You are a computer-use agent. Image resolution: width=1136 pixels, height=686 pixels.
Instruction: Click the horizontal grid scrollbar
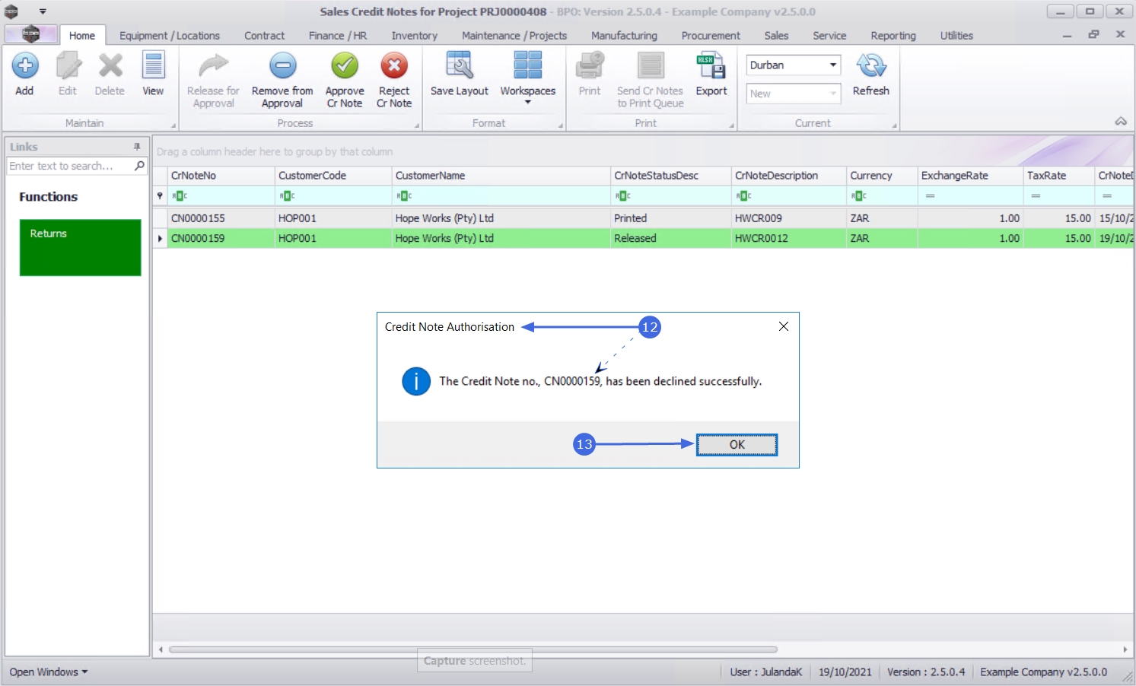point(473,649)
